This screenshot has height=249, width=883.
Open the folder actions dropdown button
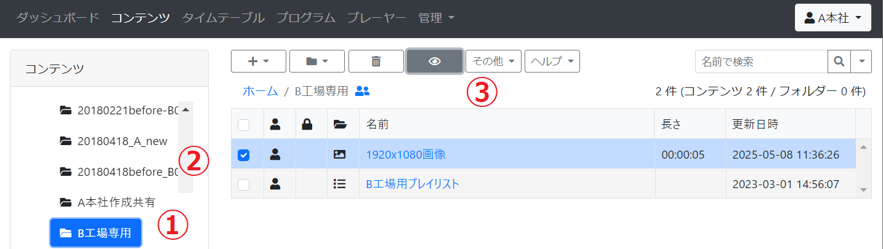coord(317,61)
